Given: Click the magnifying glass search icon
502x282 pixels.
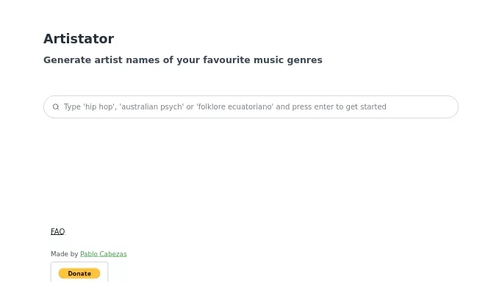Looking at the screenshot, I should (x=56, y=106).
